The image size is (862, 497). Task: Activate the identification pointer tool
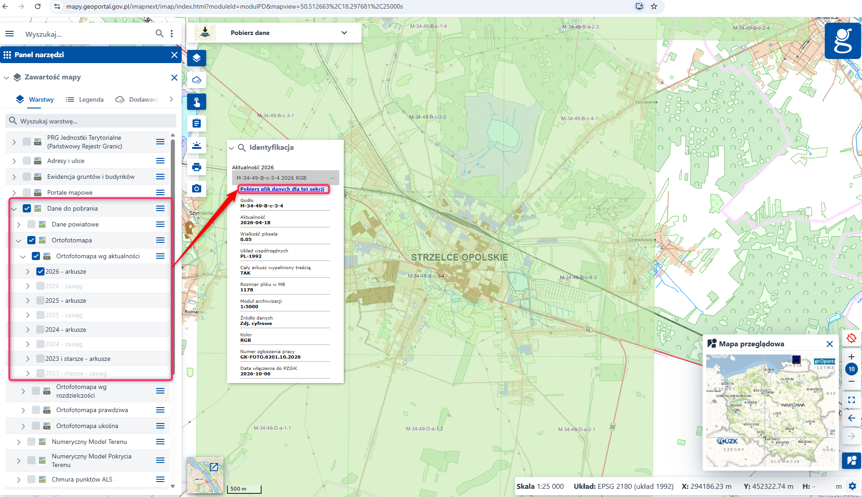(x=197, y=102)
